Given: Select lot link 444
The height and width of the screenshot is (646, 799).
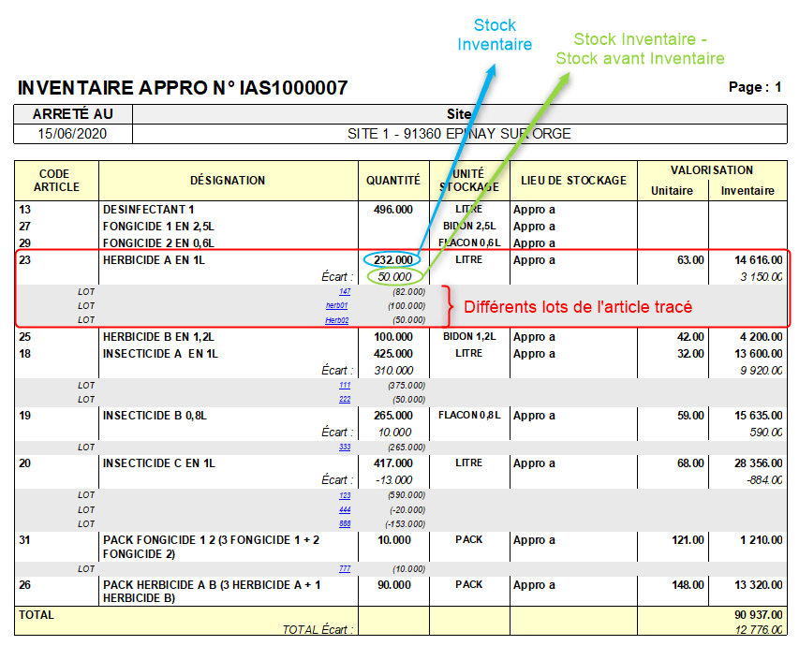Looking at the screenshot, I should (x=344, y=509).
